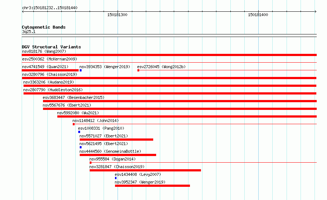This screenshot has width=327, height=200.
Task: Open nsv3952347 (Wenger2019) label
Action: [140, 182]
